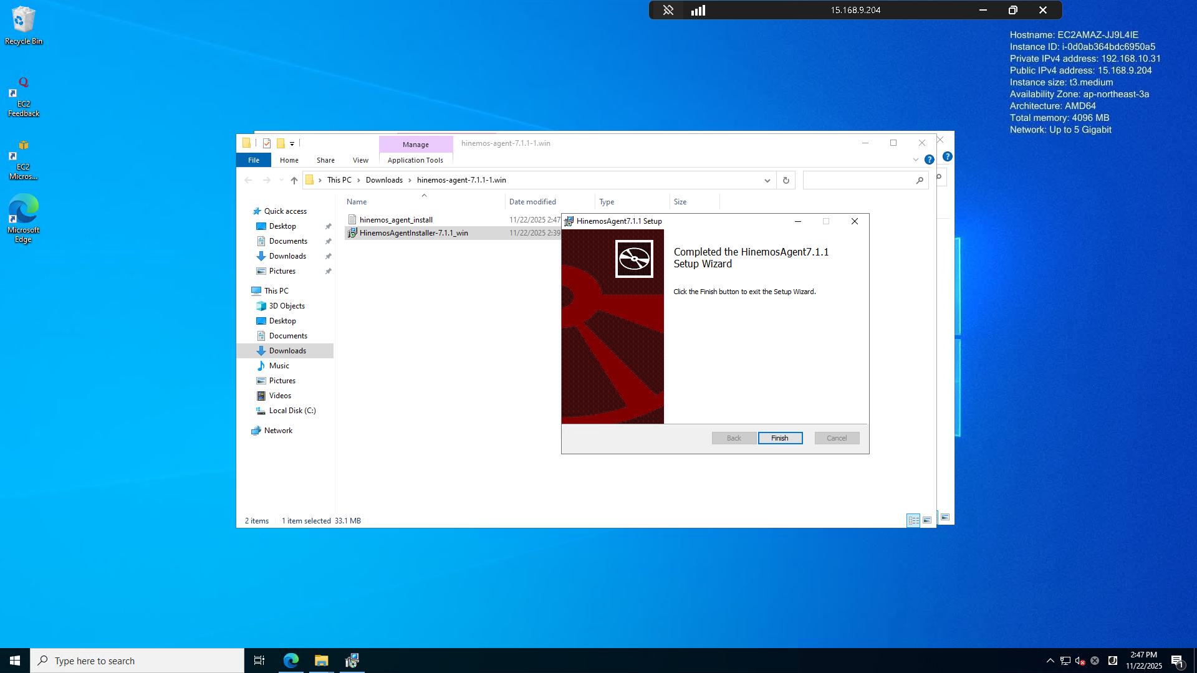Sort files by Date modified column

tap(532, 202)
